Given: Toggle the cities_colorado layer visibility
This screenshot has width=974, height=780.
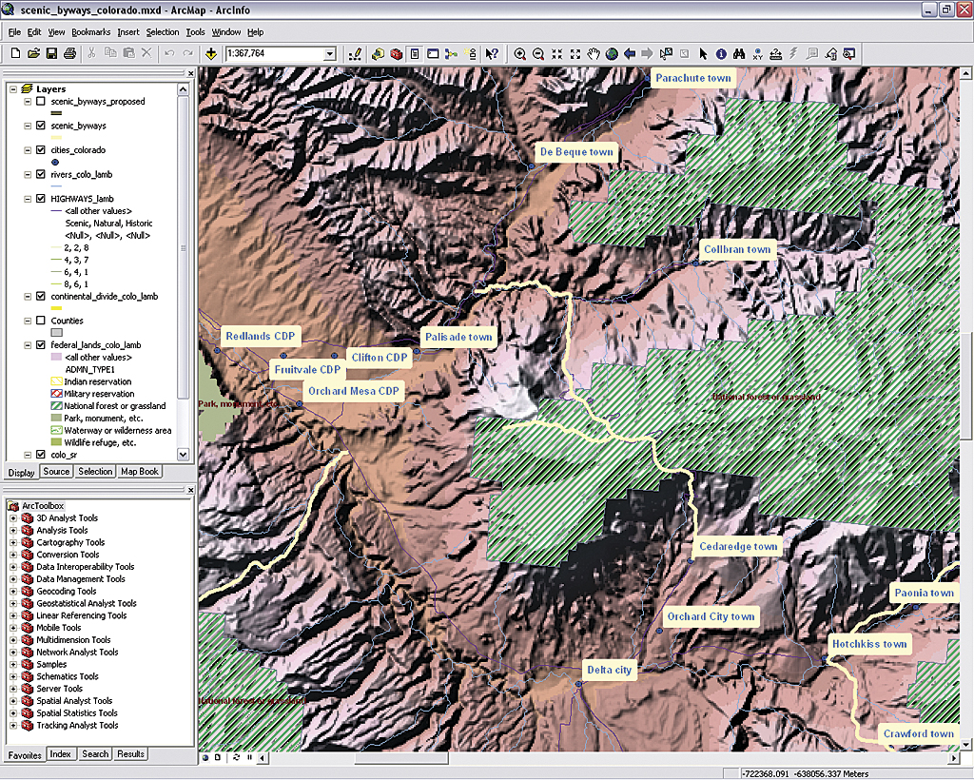Looking at the screenshot, I should [41, 149].
